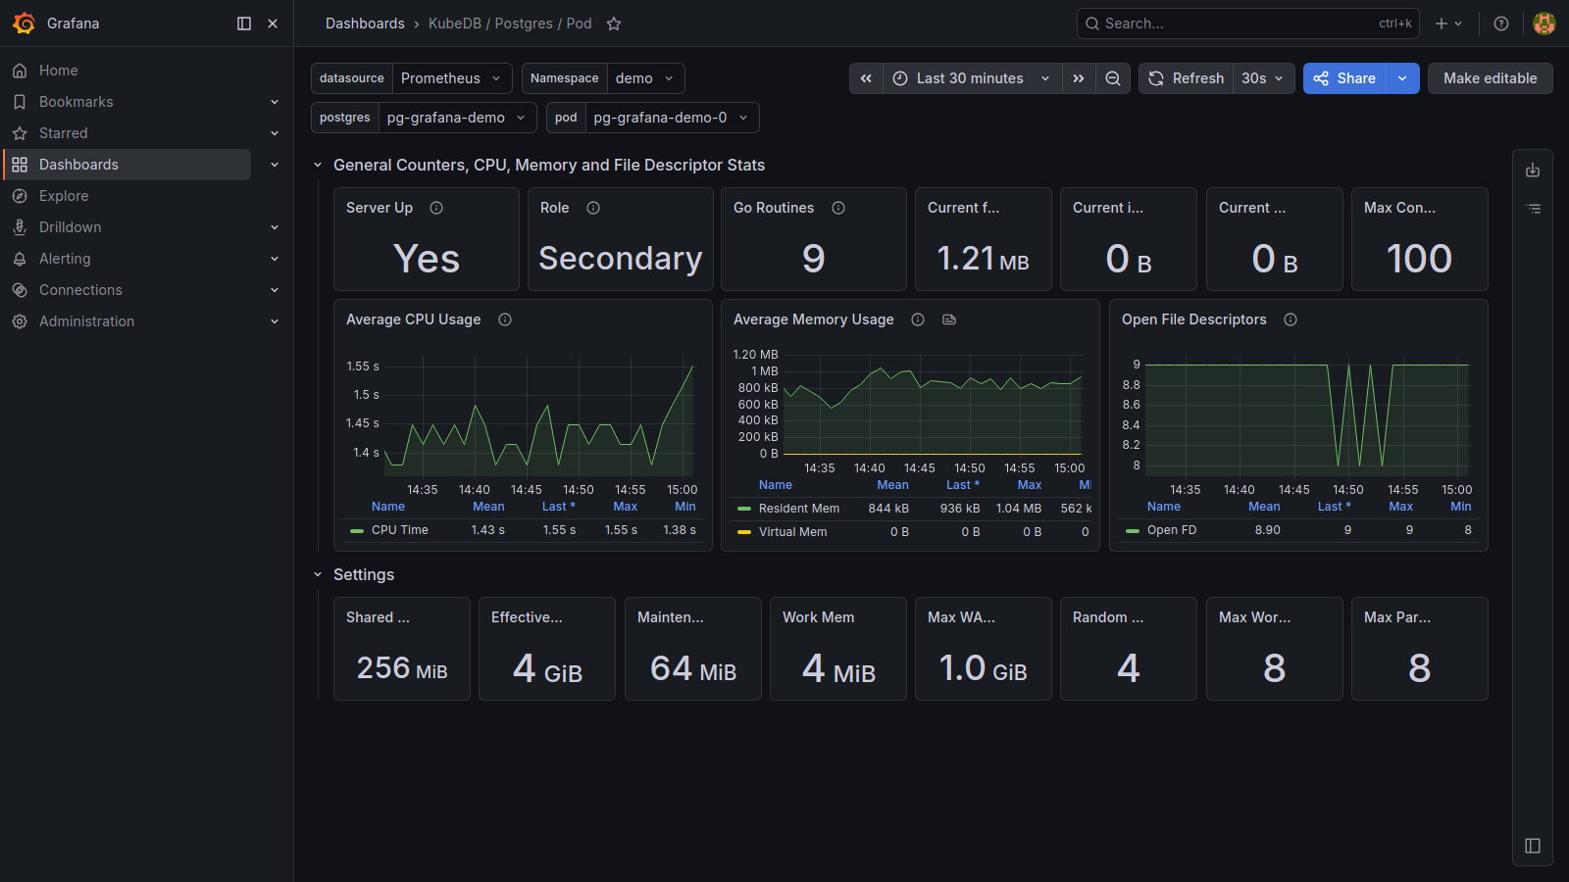Toggle the right side pane icon

click(x=1533, y=846)
